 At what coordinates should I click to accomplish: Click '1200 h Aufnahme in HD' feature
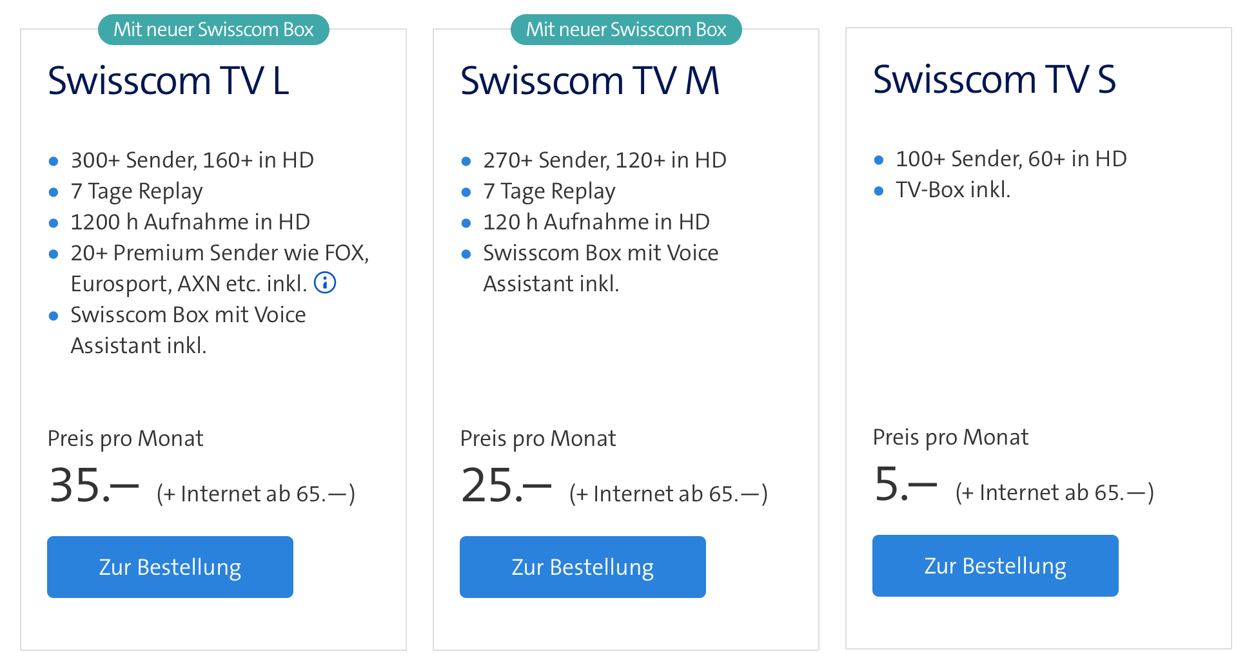[190, 222]
